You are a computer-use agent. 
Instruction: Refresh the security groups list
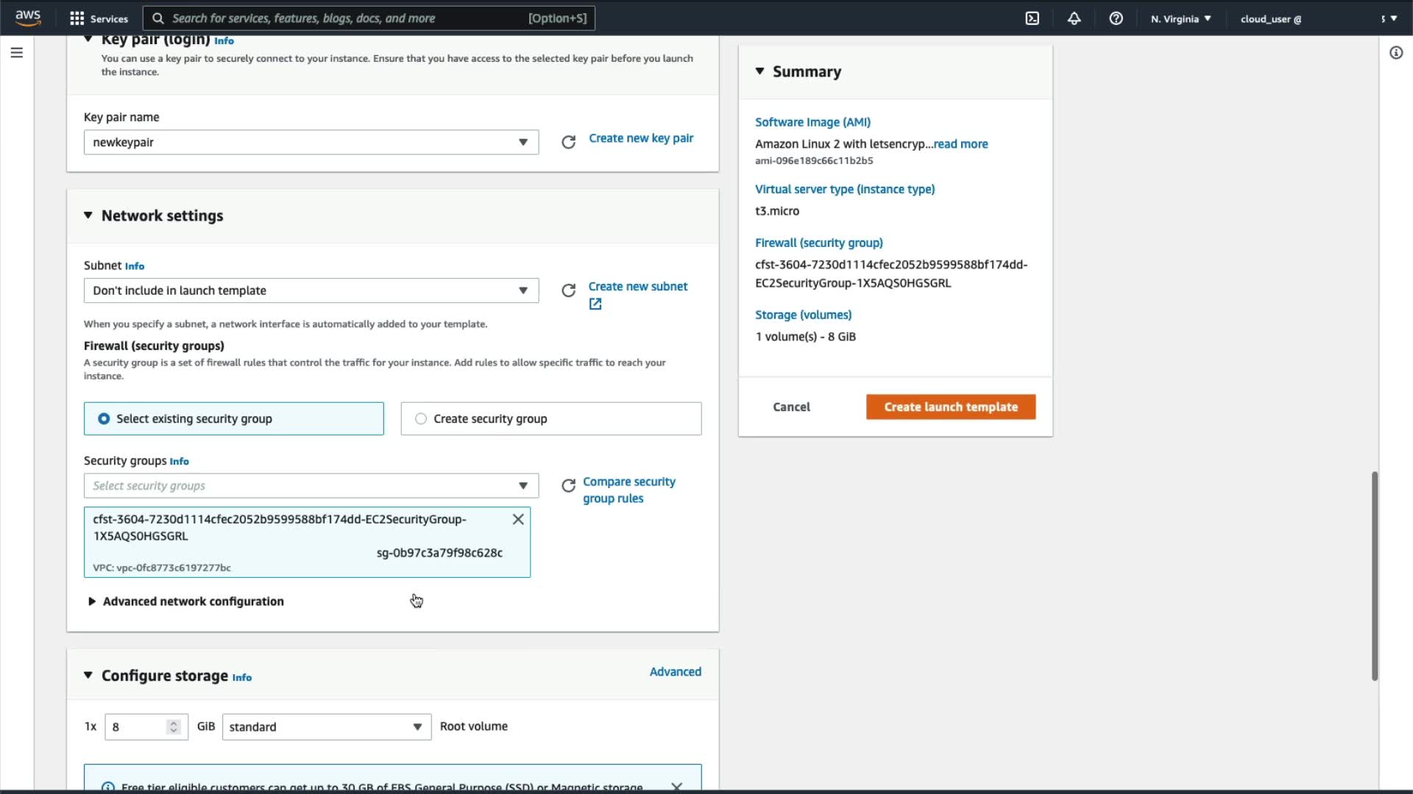568,486
